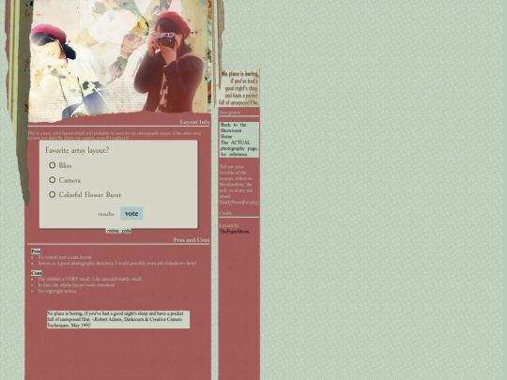Click the Navigation sidebar heading
The height and width of the screenshot is (380, 507).
(x=230, y=113)
